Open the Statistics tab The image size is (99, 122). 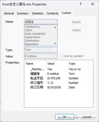38,13
